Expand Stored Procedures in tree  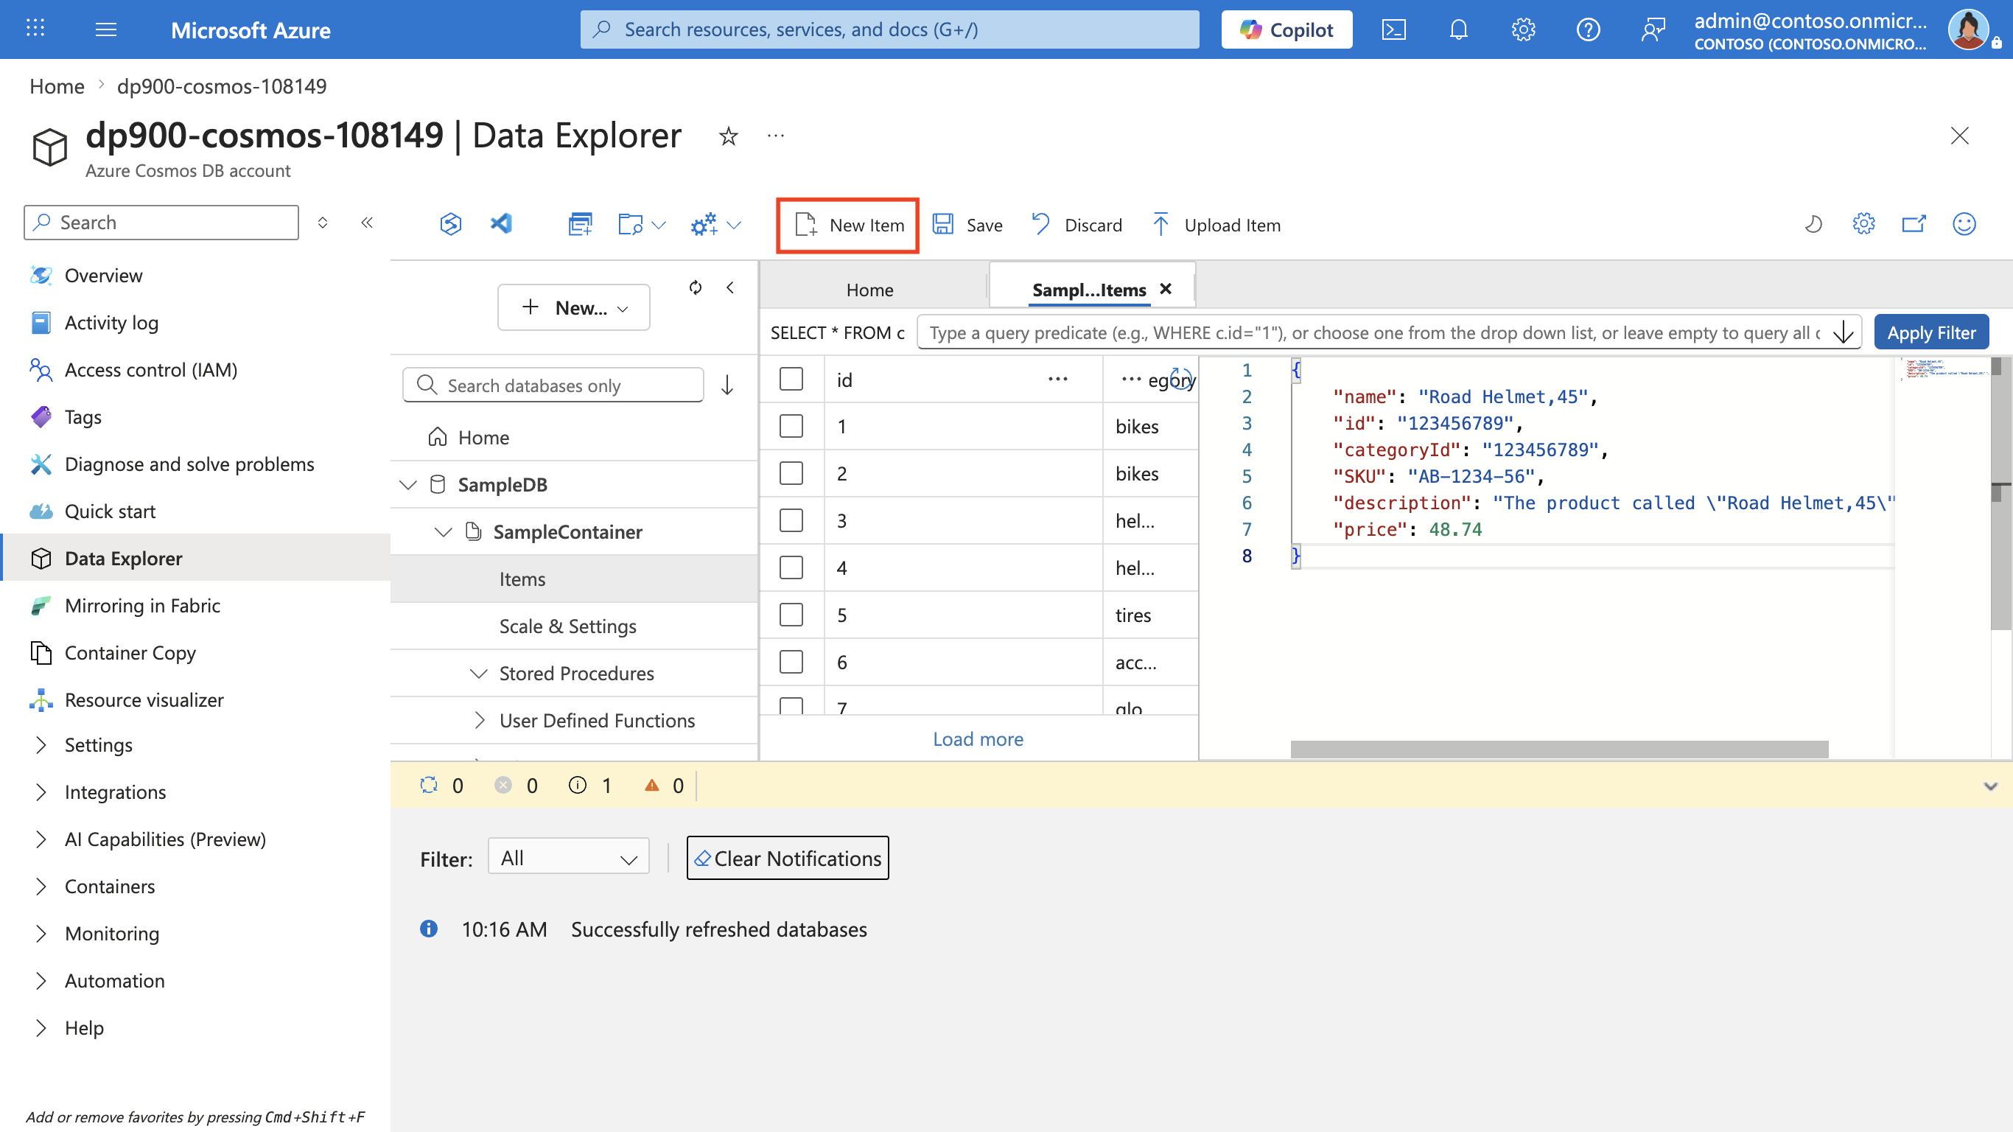[478, 673]
